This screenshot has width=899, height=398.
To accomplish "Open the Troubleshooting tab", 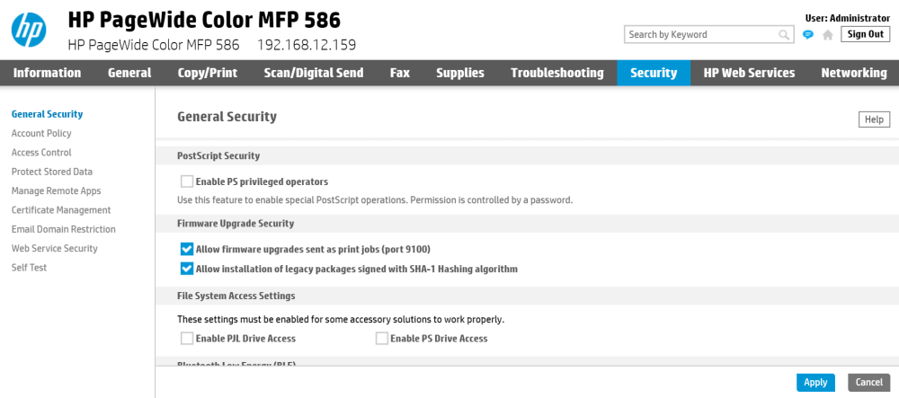I will tap(557, 73).
